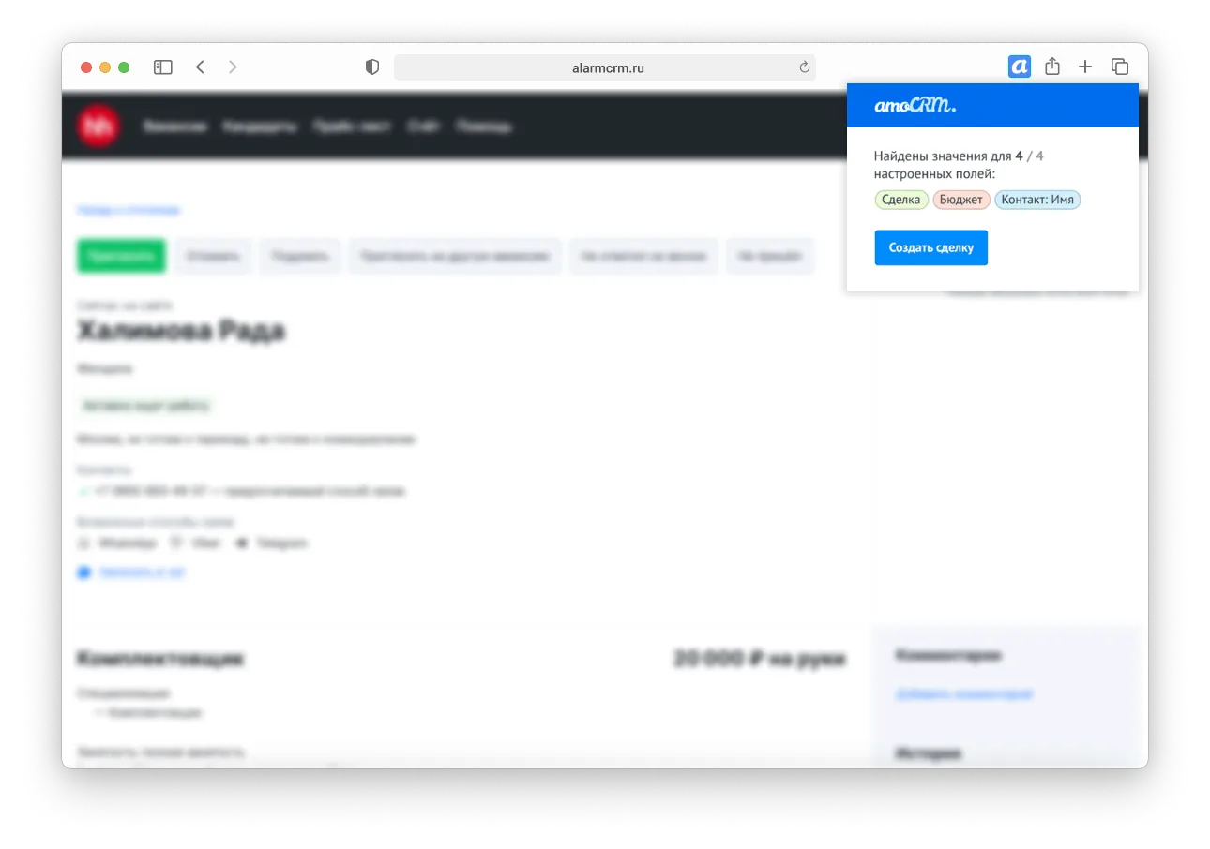Click the green invite button on the candidate page

(x=121, y=255)
